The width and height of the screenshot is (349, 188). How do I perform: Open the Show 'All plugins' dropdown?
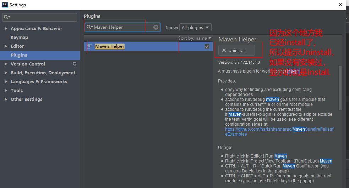[195, 27]
